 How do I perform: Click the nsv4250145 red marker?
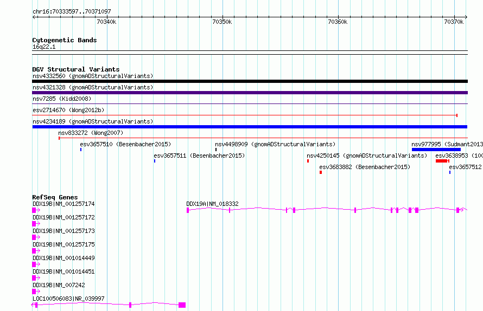coord(308,161)
